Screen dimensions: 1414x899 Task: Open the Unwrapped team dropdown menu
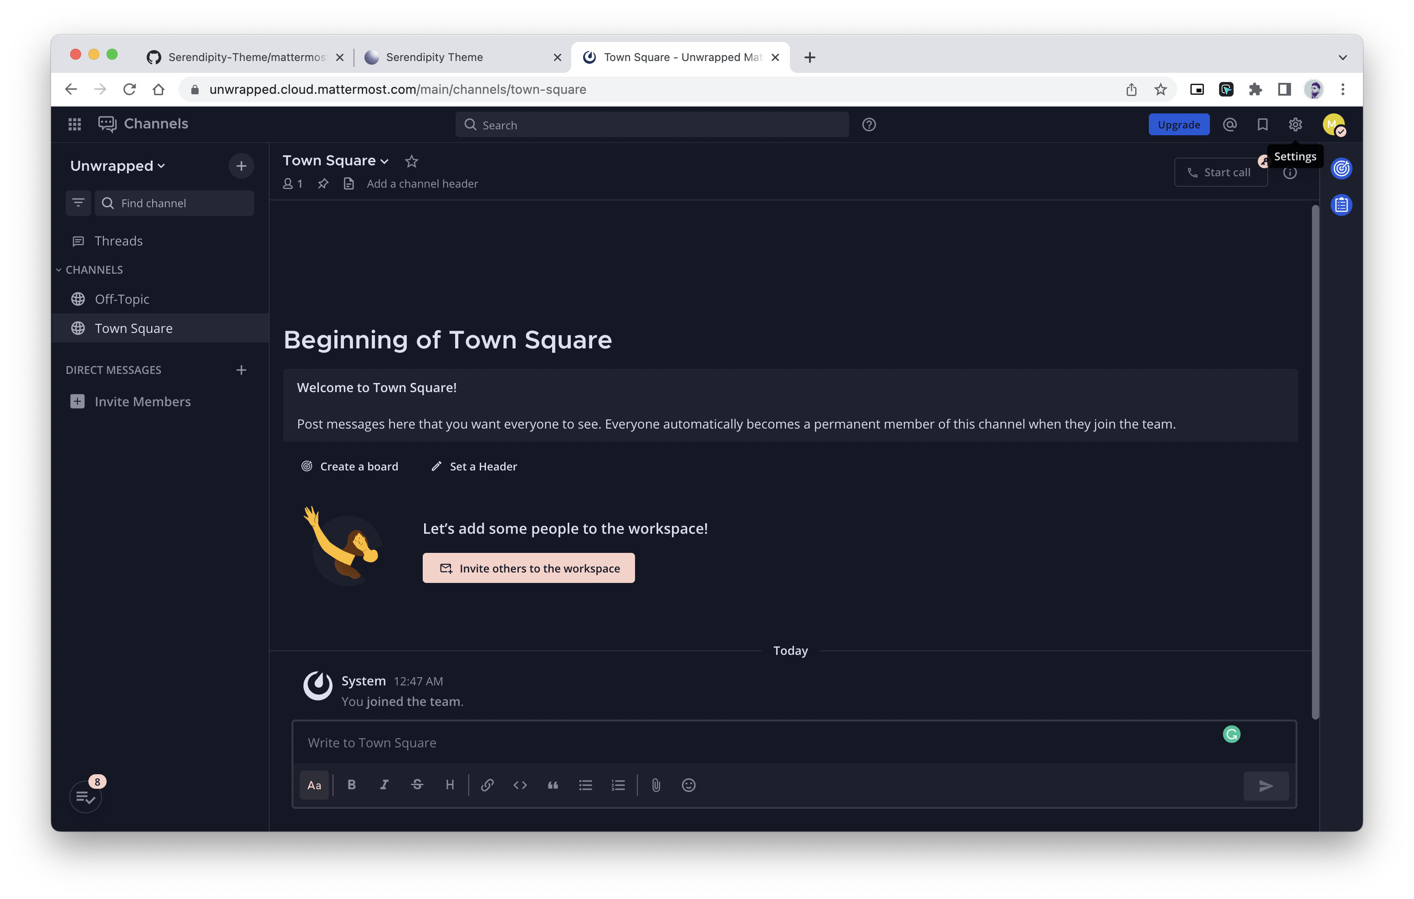[x=118, y=166]
